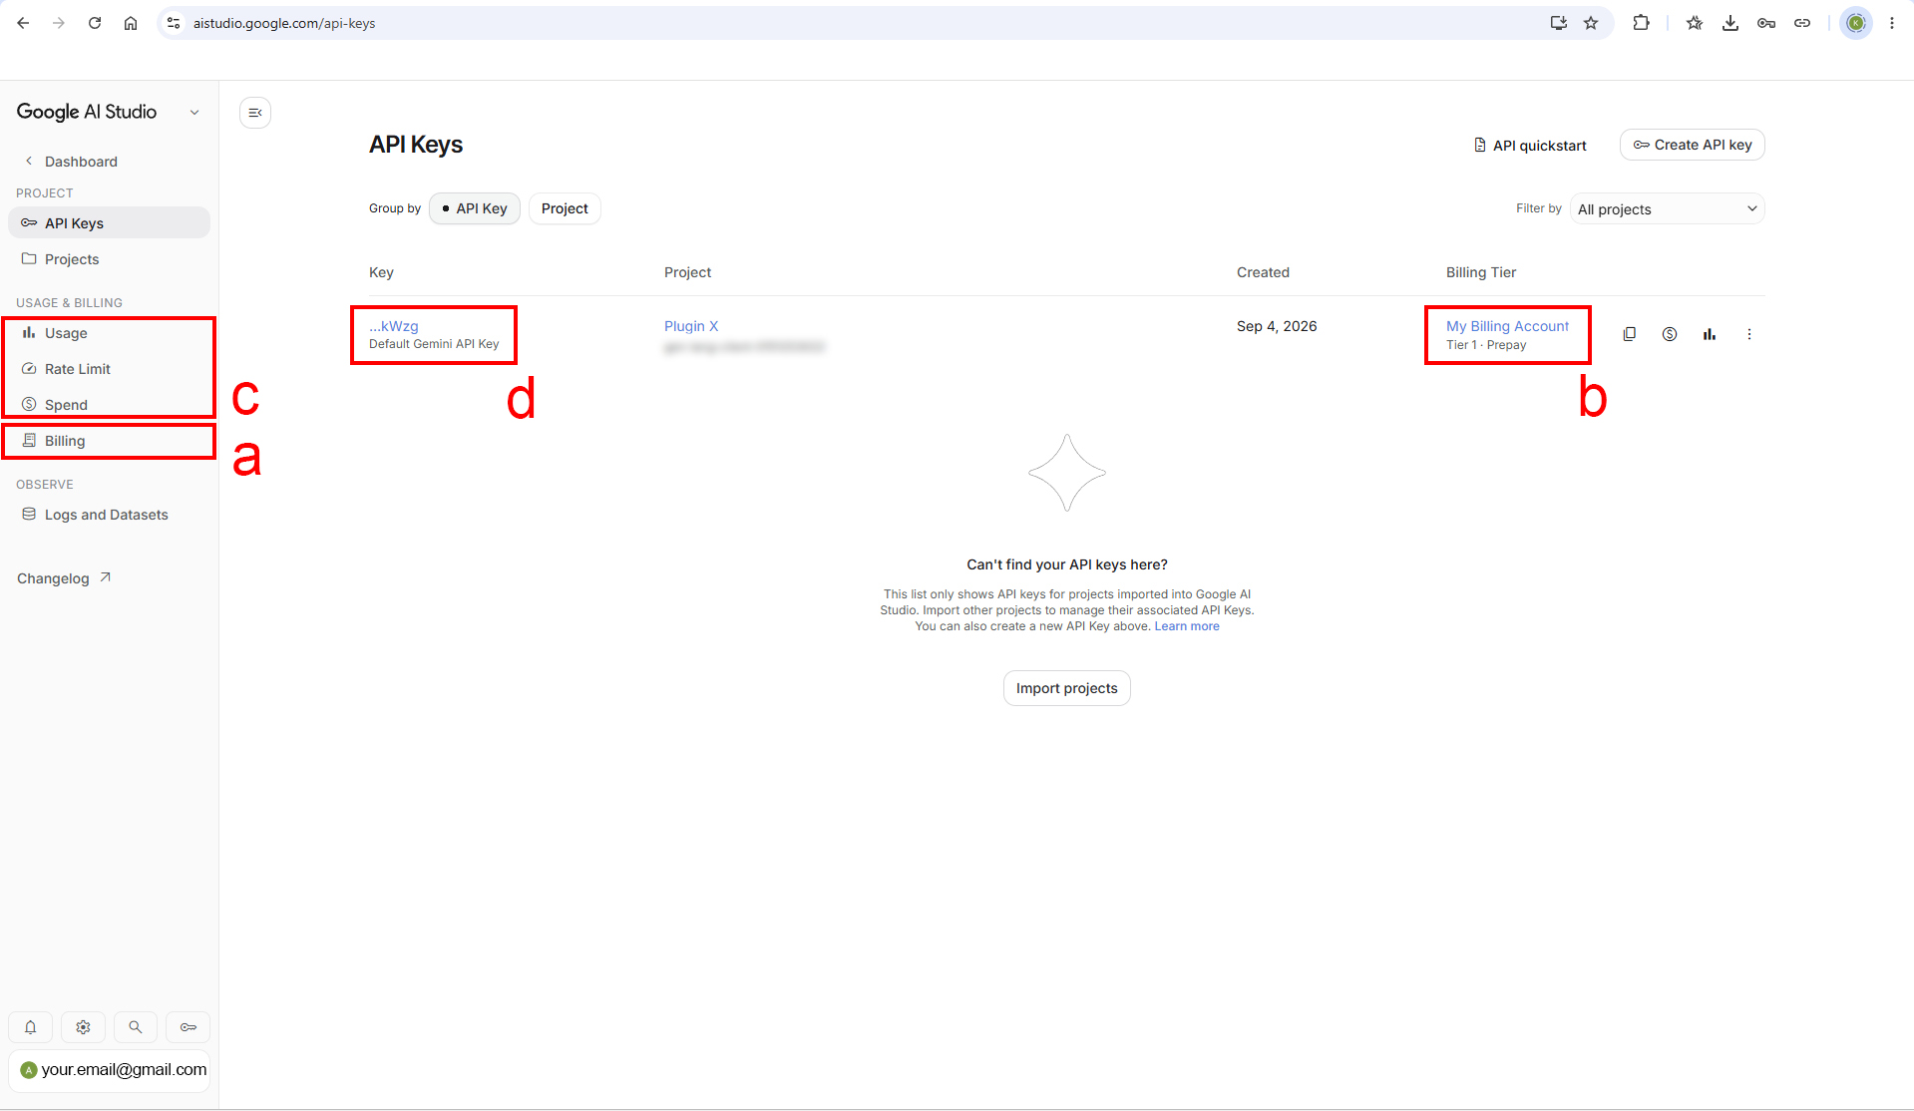
Task: Open Logs and Datasets
Action: pos(109,515)
